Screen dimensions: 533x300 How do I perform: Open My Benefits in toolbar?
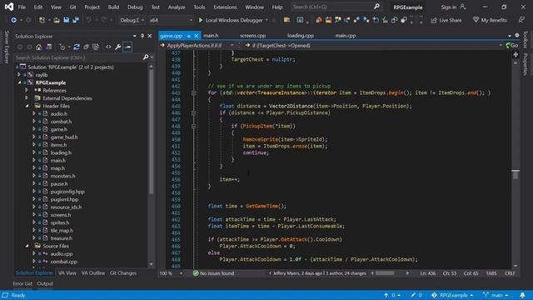(490, 20)
